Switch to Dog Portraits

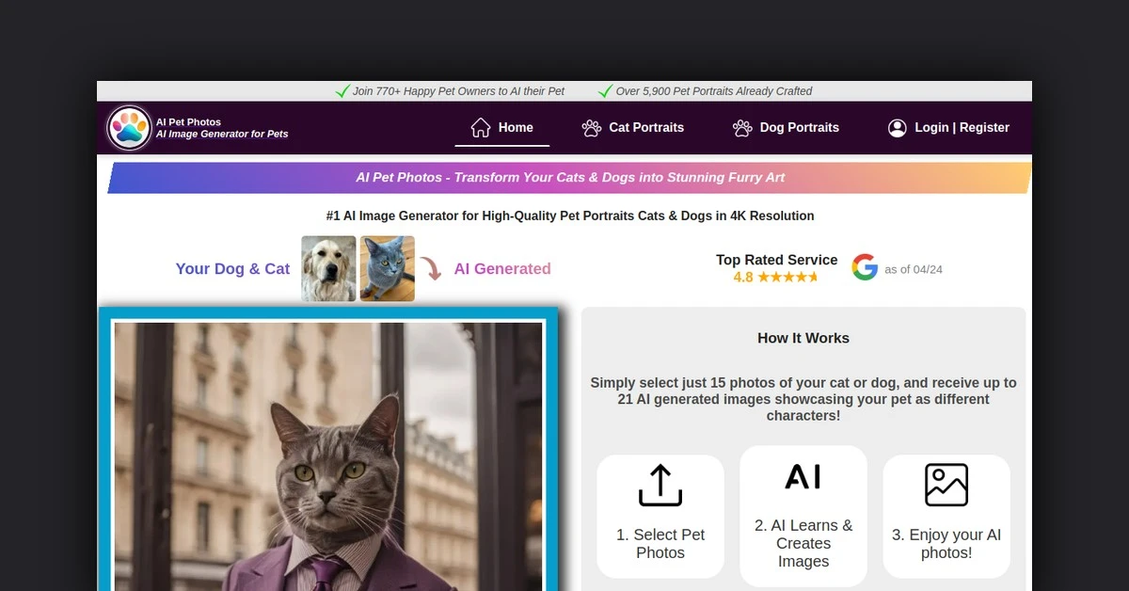pyautogui.click(x=799, y=127)
